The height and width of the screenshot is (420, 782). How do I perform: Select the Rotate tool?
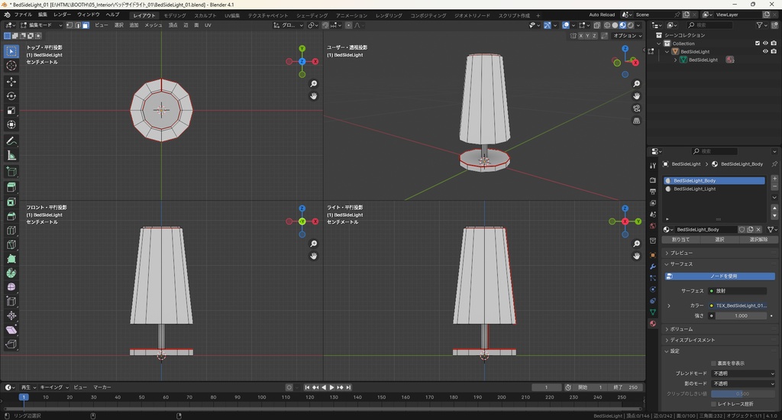tap(11, 96)
